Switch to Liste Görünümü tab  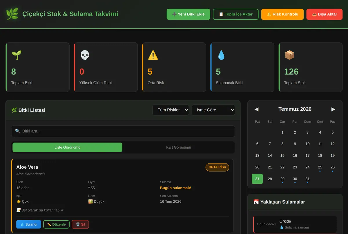pyautogui.click(x=67, y=147)
